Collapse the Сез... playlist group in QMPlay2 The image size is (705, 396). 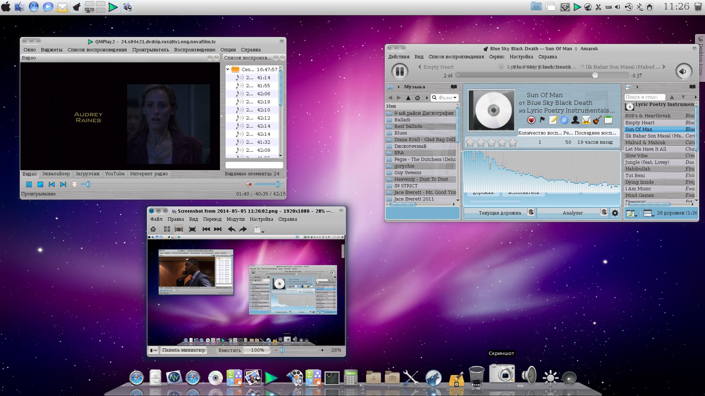(x=228, y=69)
